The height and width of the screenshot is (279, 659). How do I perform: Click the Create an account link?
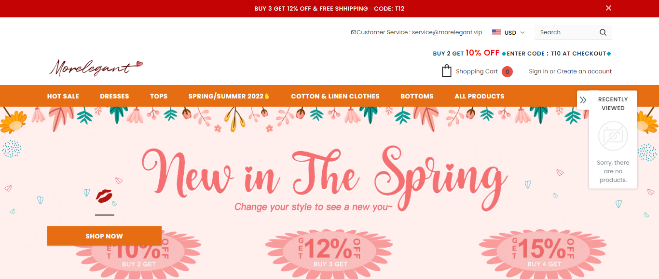(x=584, y=71)
